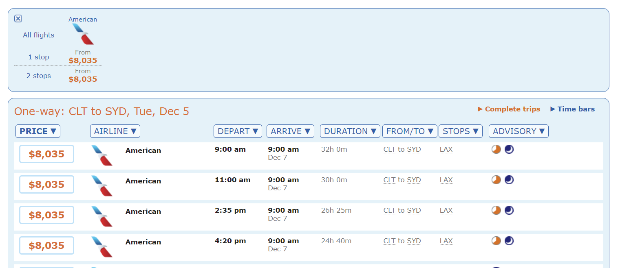Select the $8,035 fare for the 2:35 pm flight

pos(46,215)
